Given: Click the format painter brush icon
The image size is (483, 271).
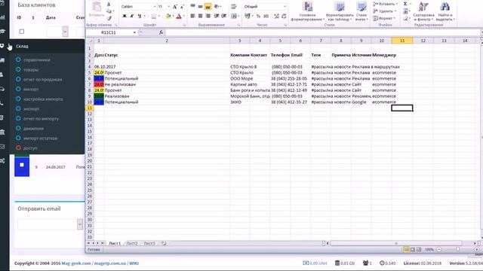Looking at the screenshot, I should [x=109, y=18].
